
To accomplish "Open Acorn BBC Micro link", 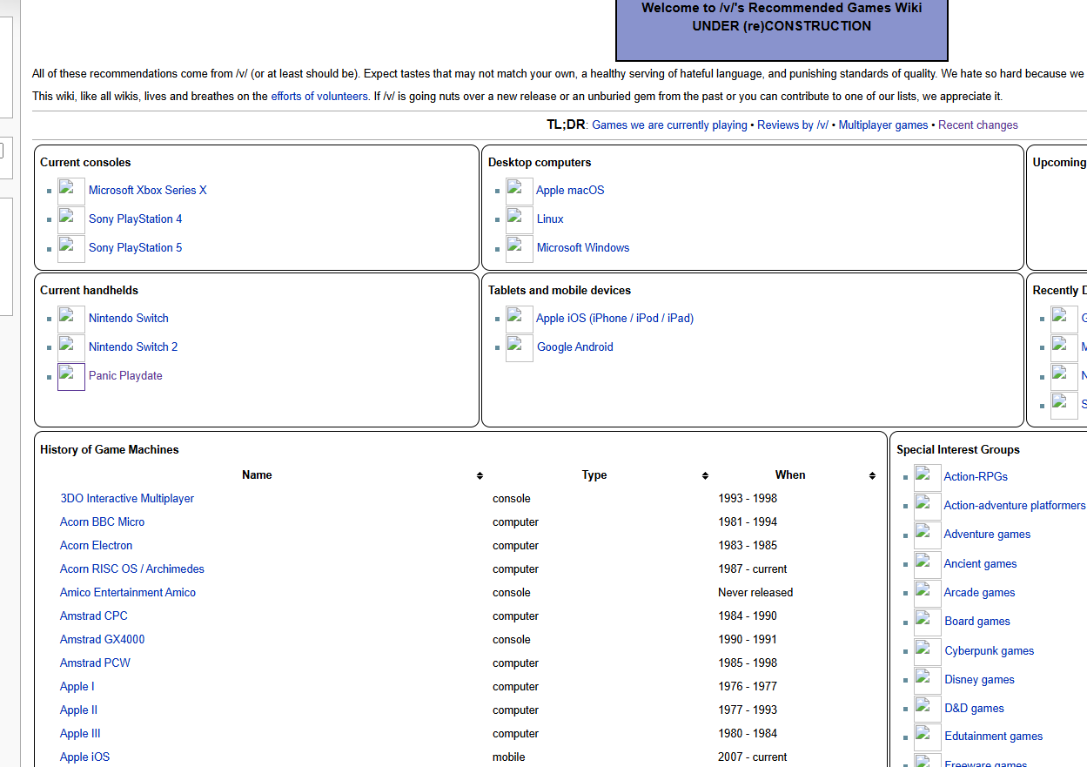I will click(103, 522).
